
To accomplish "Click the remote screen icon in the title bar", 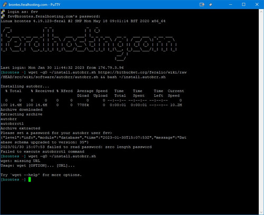I will point(202,5).
